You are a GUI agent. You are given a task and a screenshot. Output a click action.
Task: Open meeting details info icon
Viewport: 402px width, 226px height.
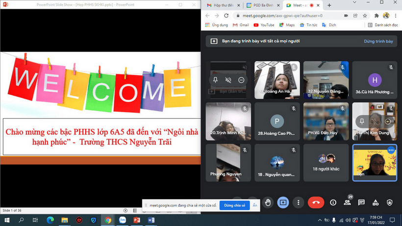333,202
